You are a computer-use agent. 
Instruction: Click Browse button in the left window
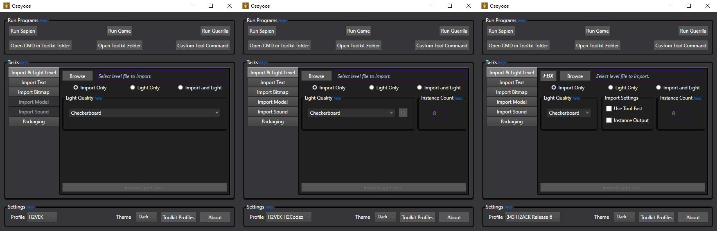tap(77, 76)
